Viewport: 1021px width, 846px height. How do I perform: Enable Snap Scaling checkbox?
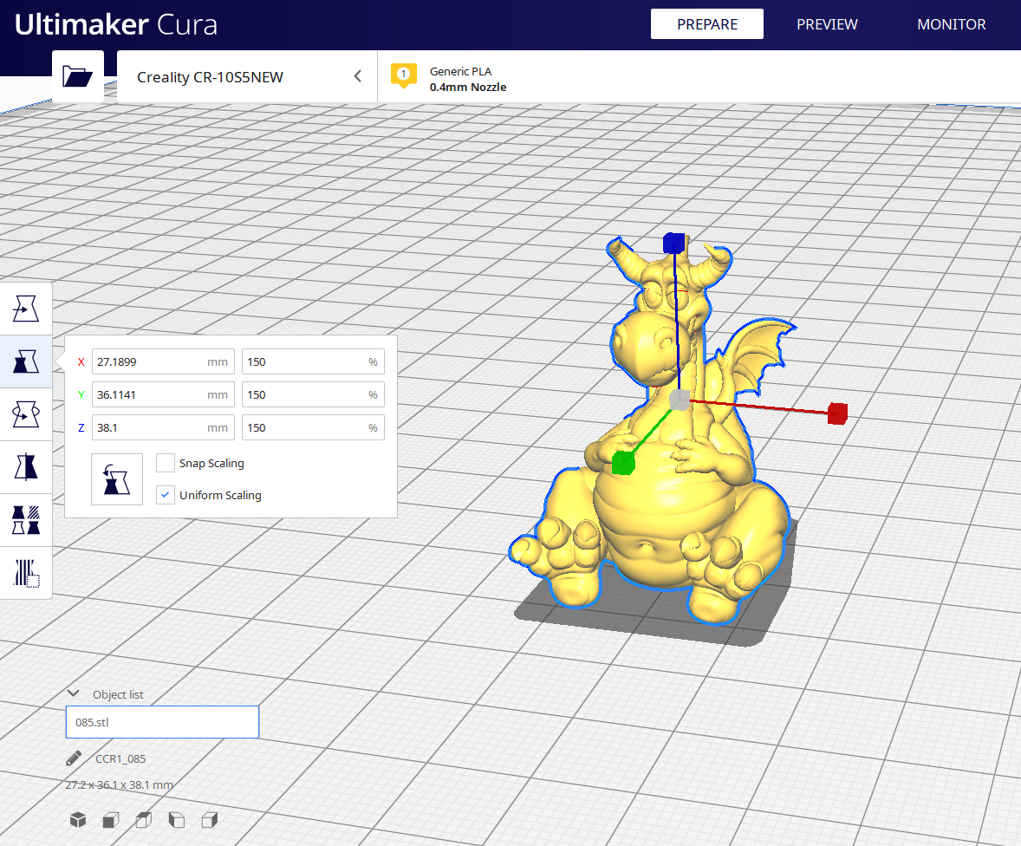[x=166, y=463]
